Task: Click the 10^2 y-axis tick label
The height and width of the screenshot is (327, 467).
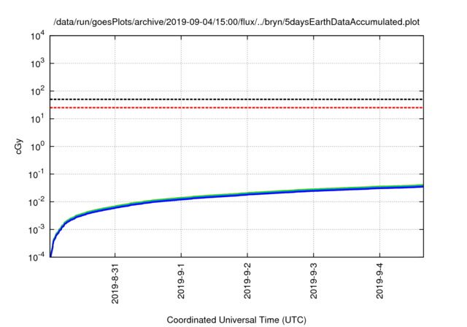Action: click(x=37, y=91)
